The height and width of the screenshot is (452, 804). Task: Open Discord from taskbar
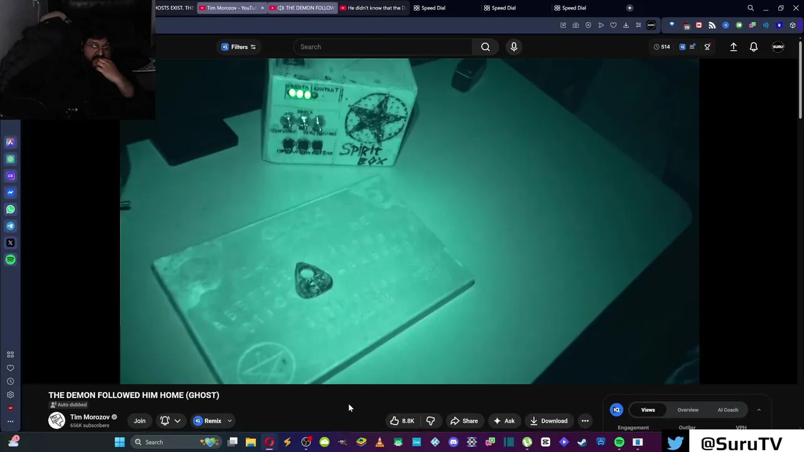(x=454, y=442)
